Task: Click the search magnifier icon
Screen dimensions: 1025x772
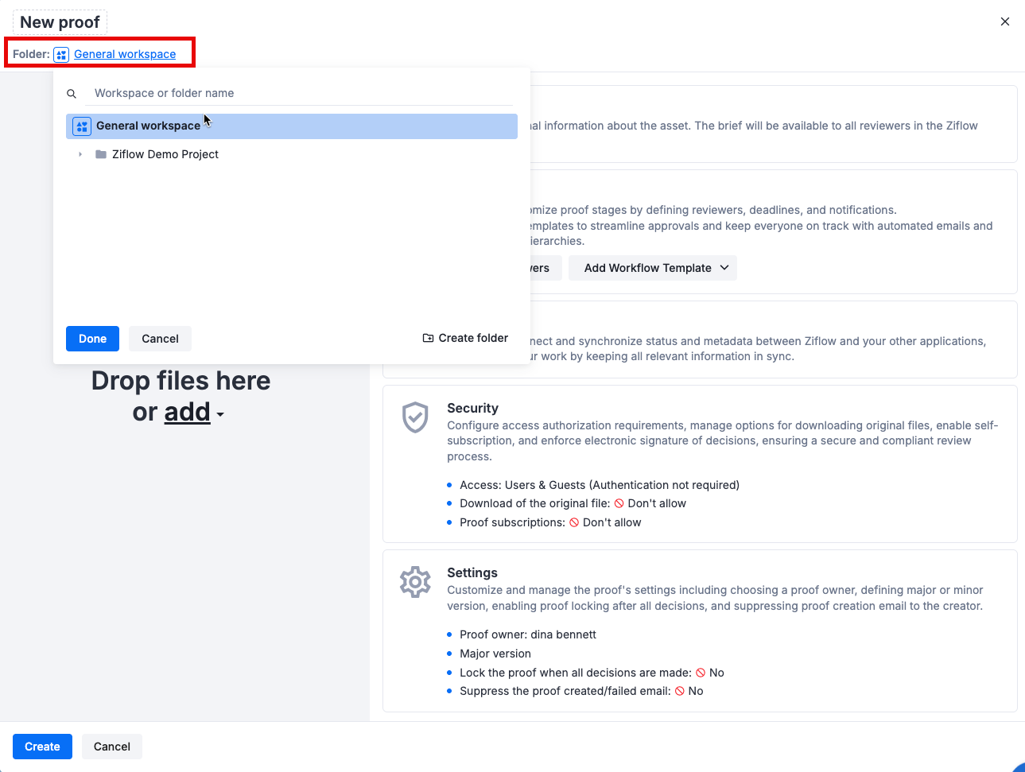Action: click(x=72, y=94)
